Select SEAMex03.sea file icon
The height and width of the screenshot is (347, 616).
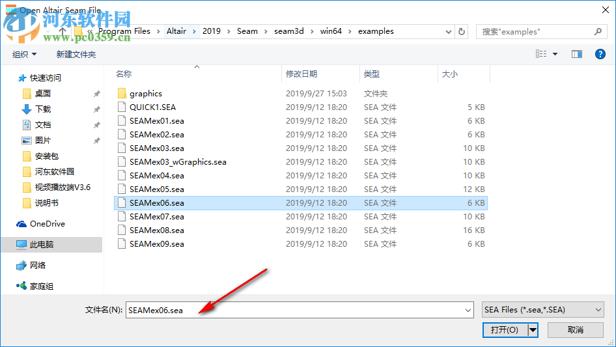122,148
